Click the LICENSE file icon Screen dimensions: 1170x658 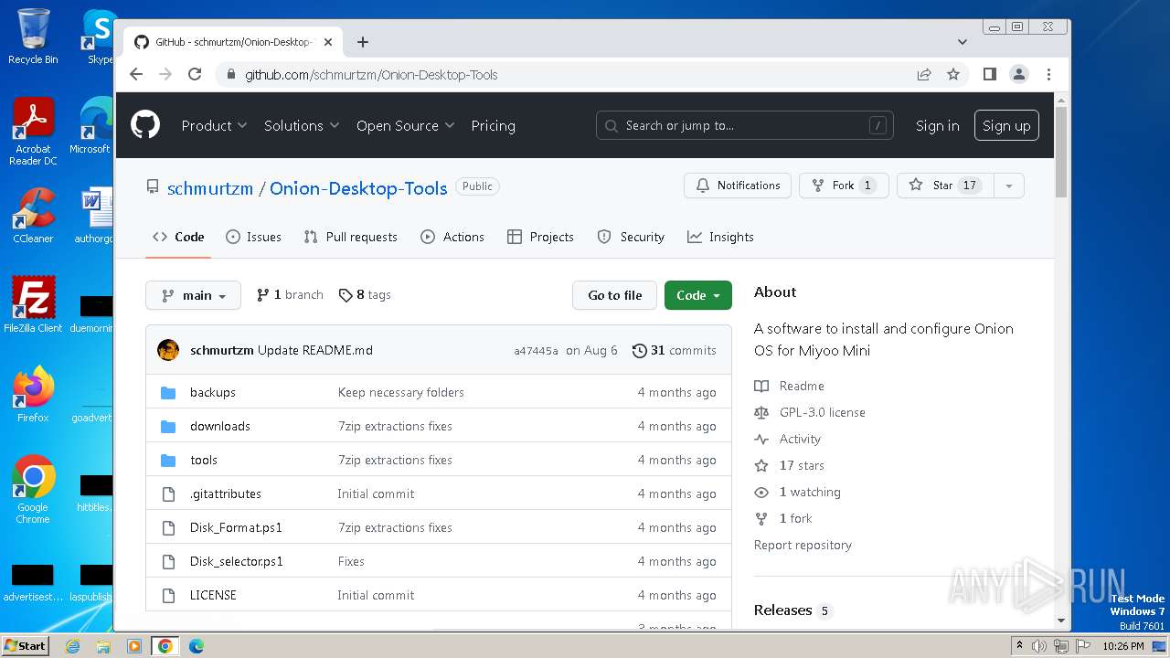click(x=168, y=595)
